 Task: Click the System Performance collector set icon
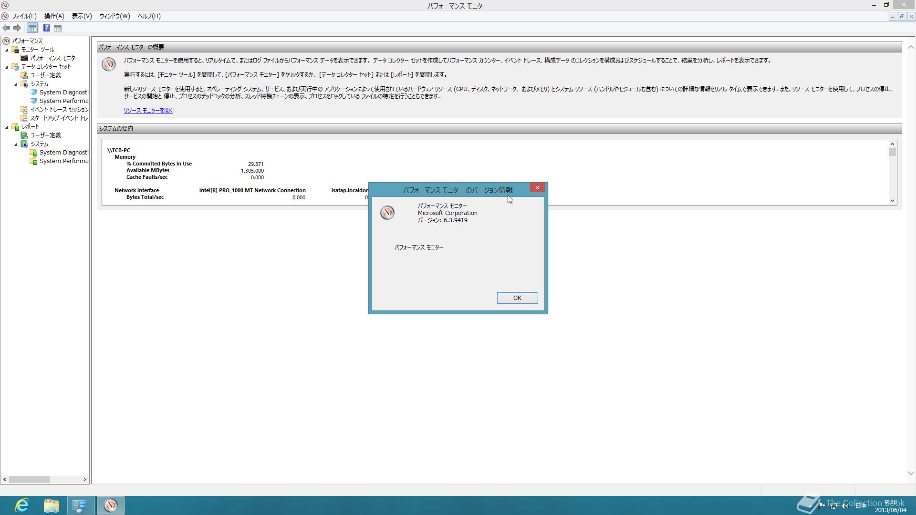[x=33, y=101]
